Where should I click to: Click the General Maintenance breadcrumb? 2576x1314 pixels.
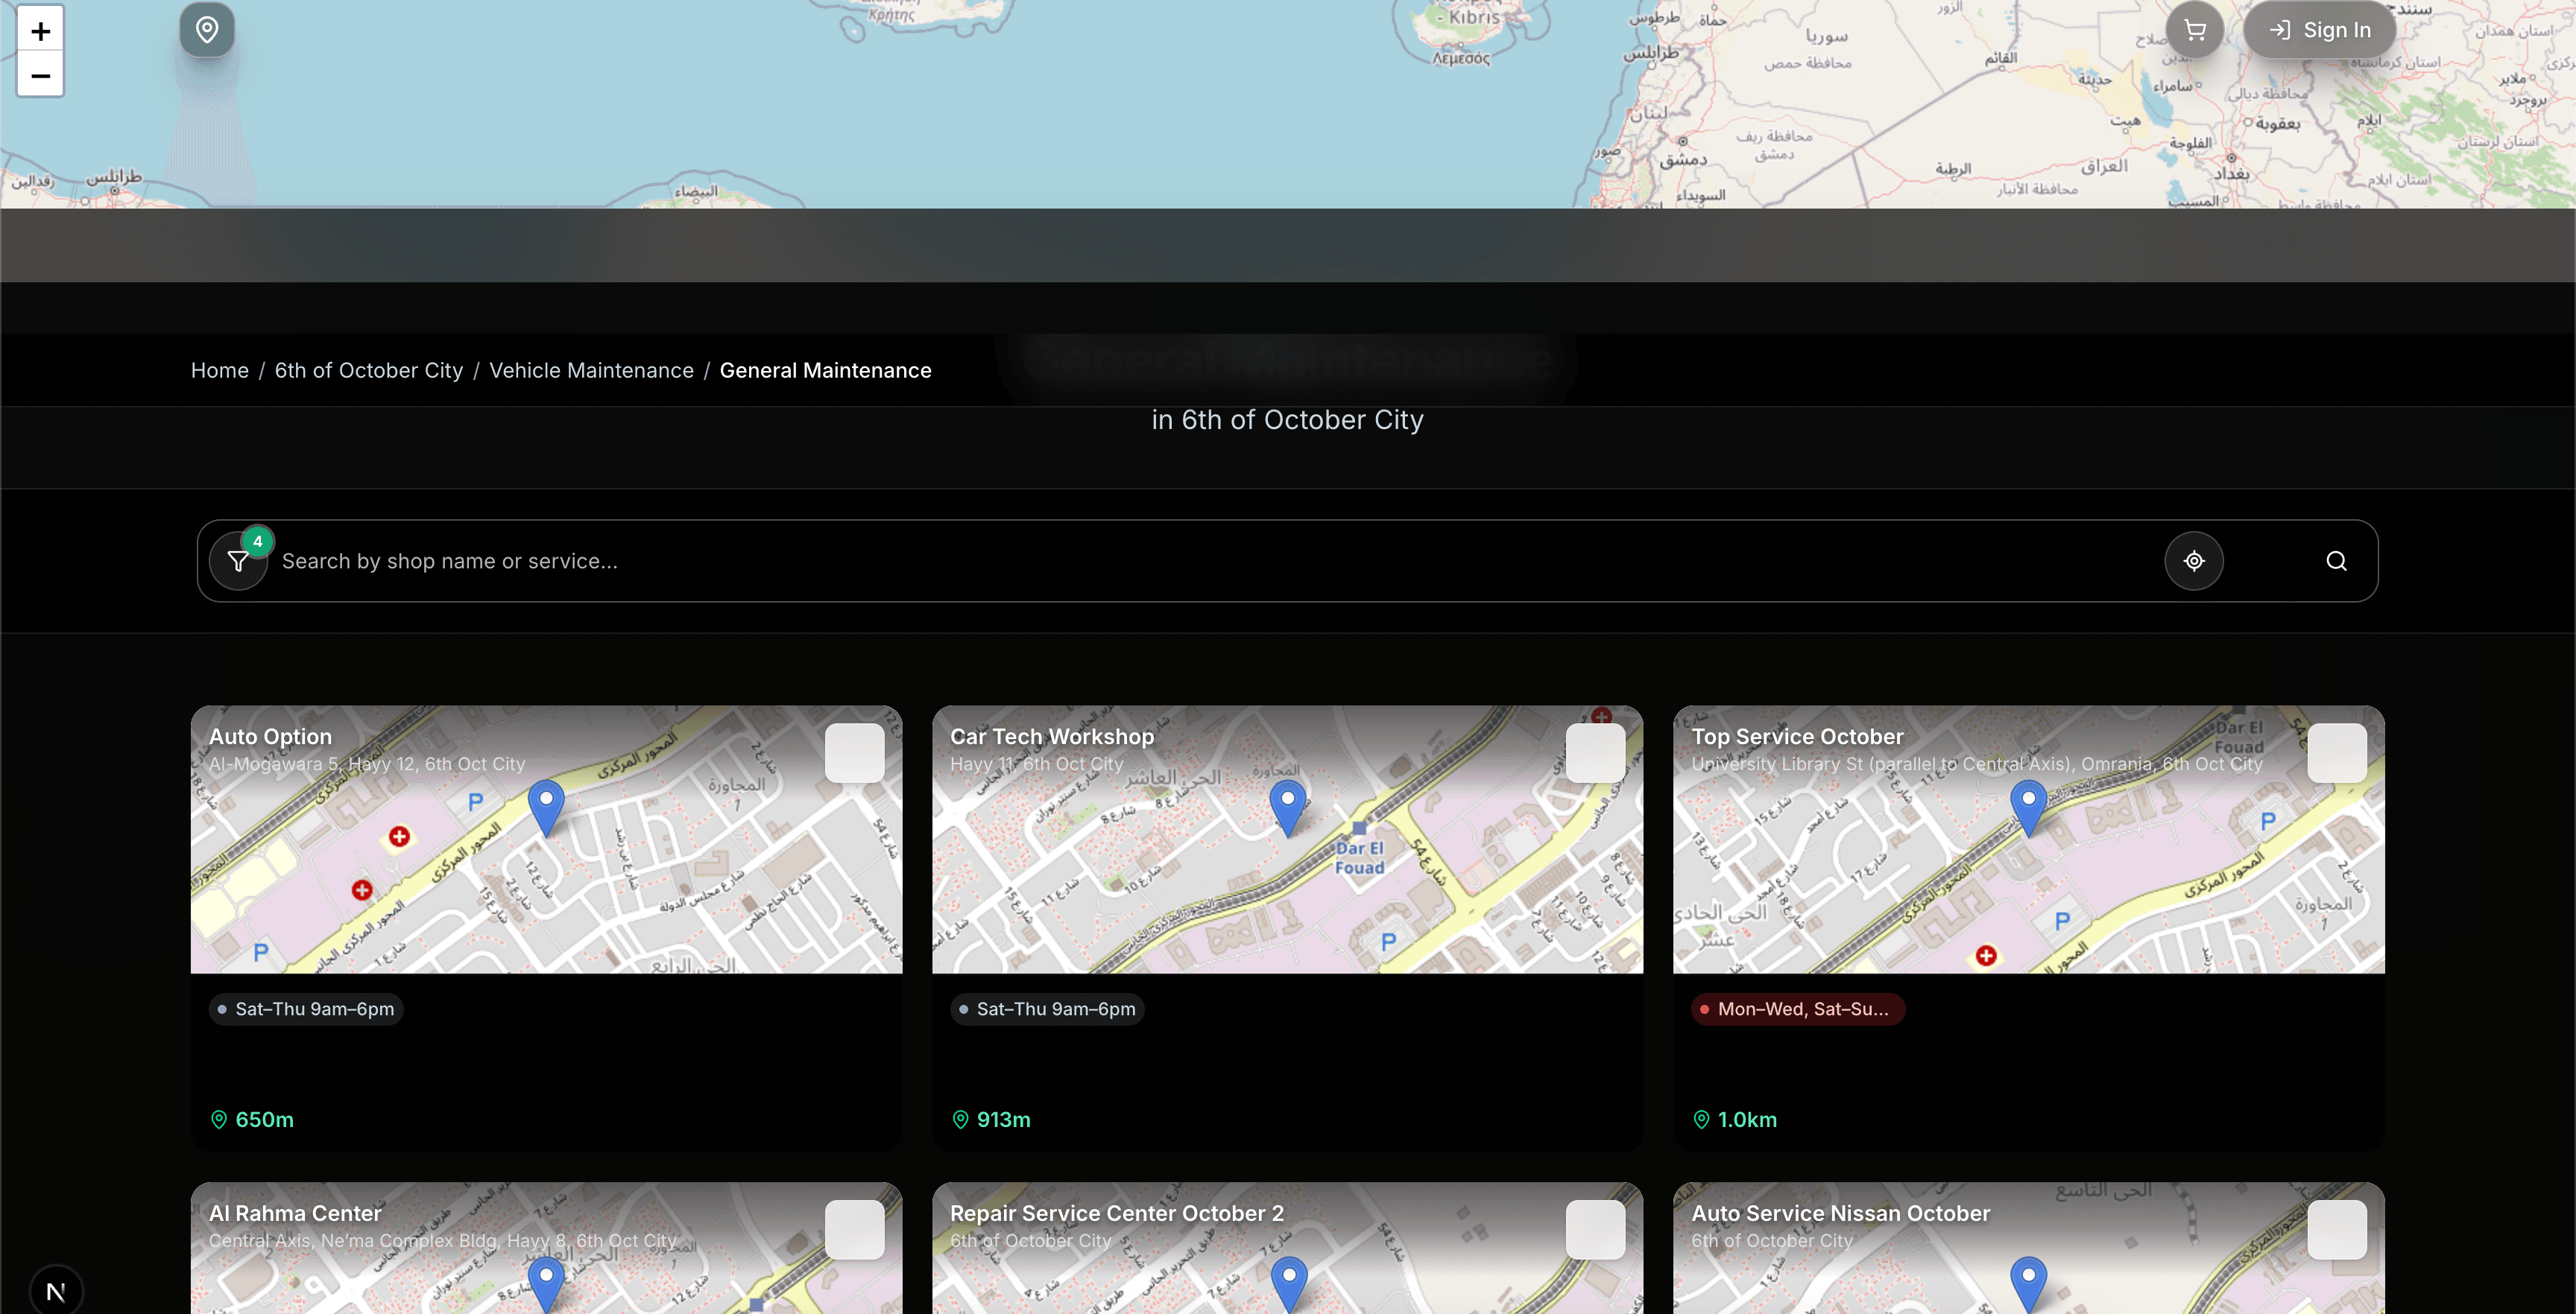(826, 371)
